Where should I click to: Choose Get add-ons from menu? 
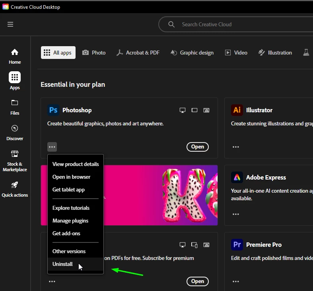[76, 233]
